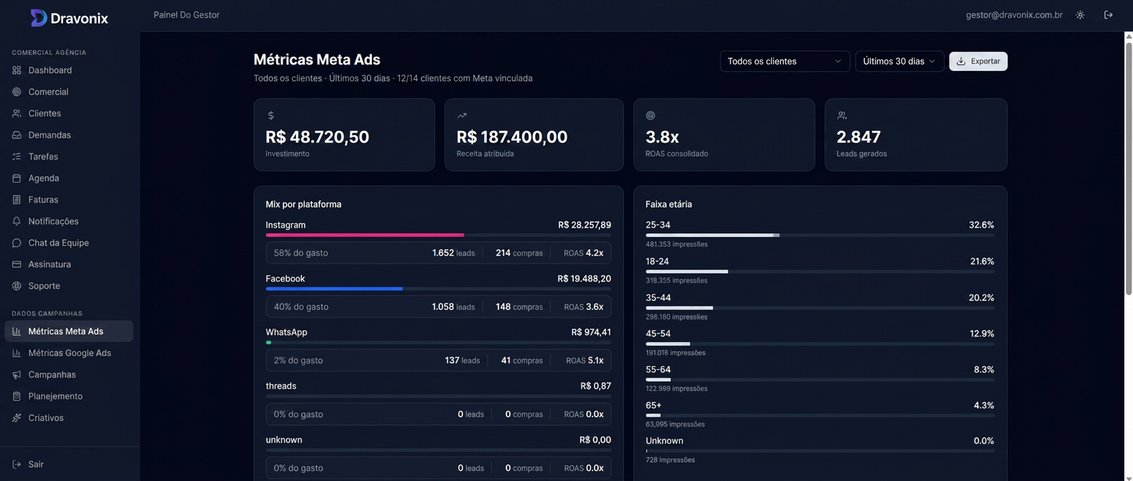Click the WhatsApp amount R$ 974,41
The image size is (1133, 481).
click(591, 332)
